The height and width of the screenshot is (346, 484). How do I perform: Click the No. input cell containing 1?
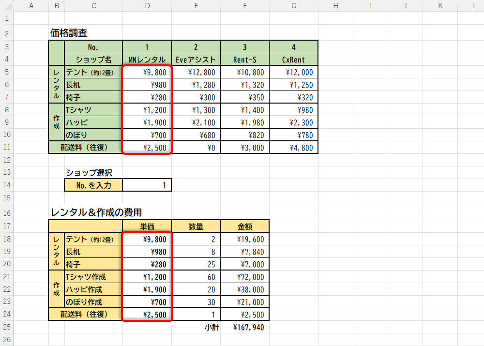tap(147, 185)
